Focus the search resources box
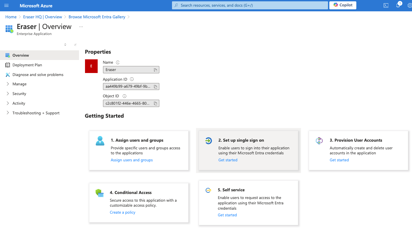 (x=250, y=5)
